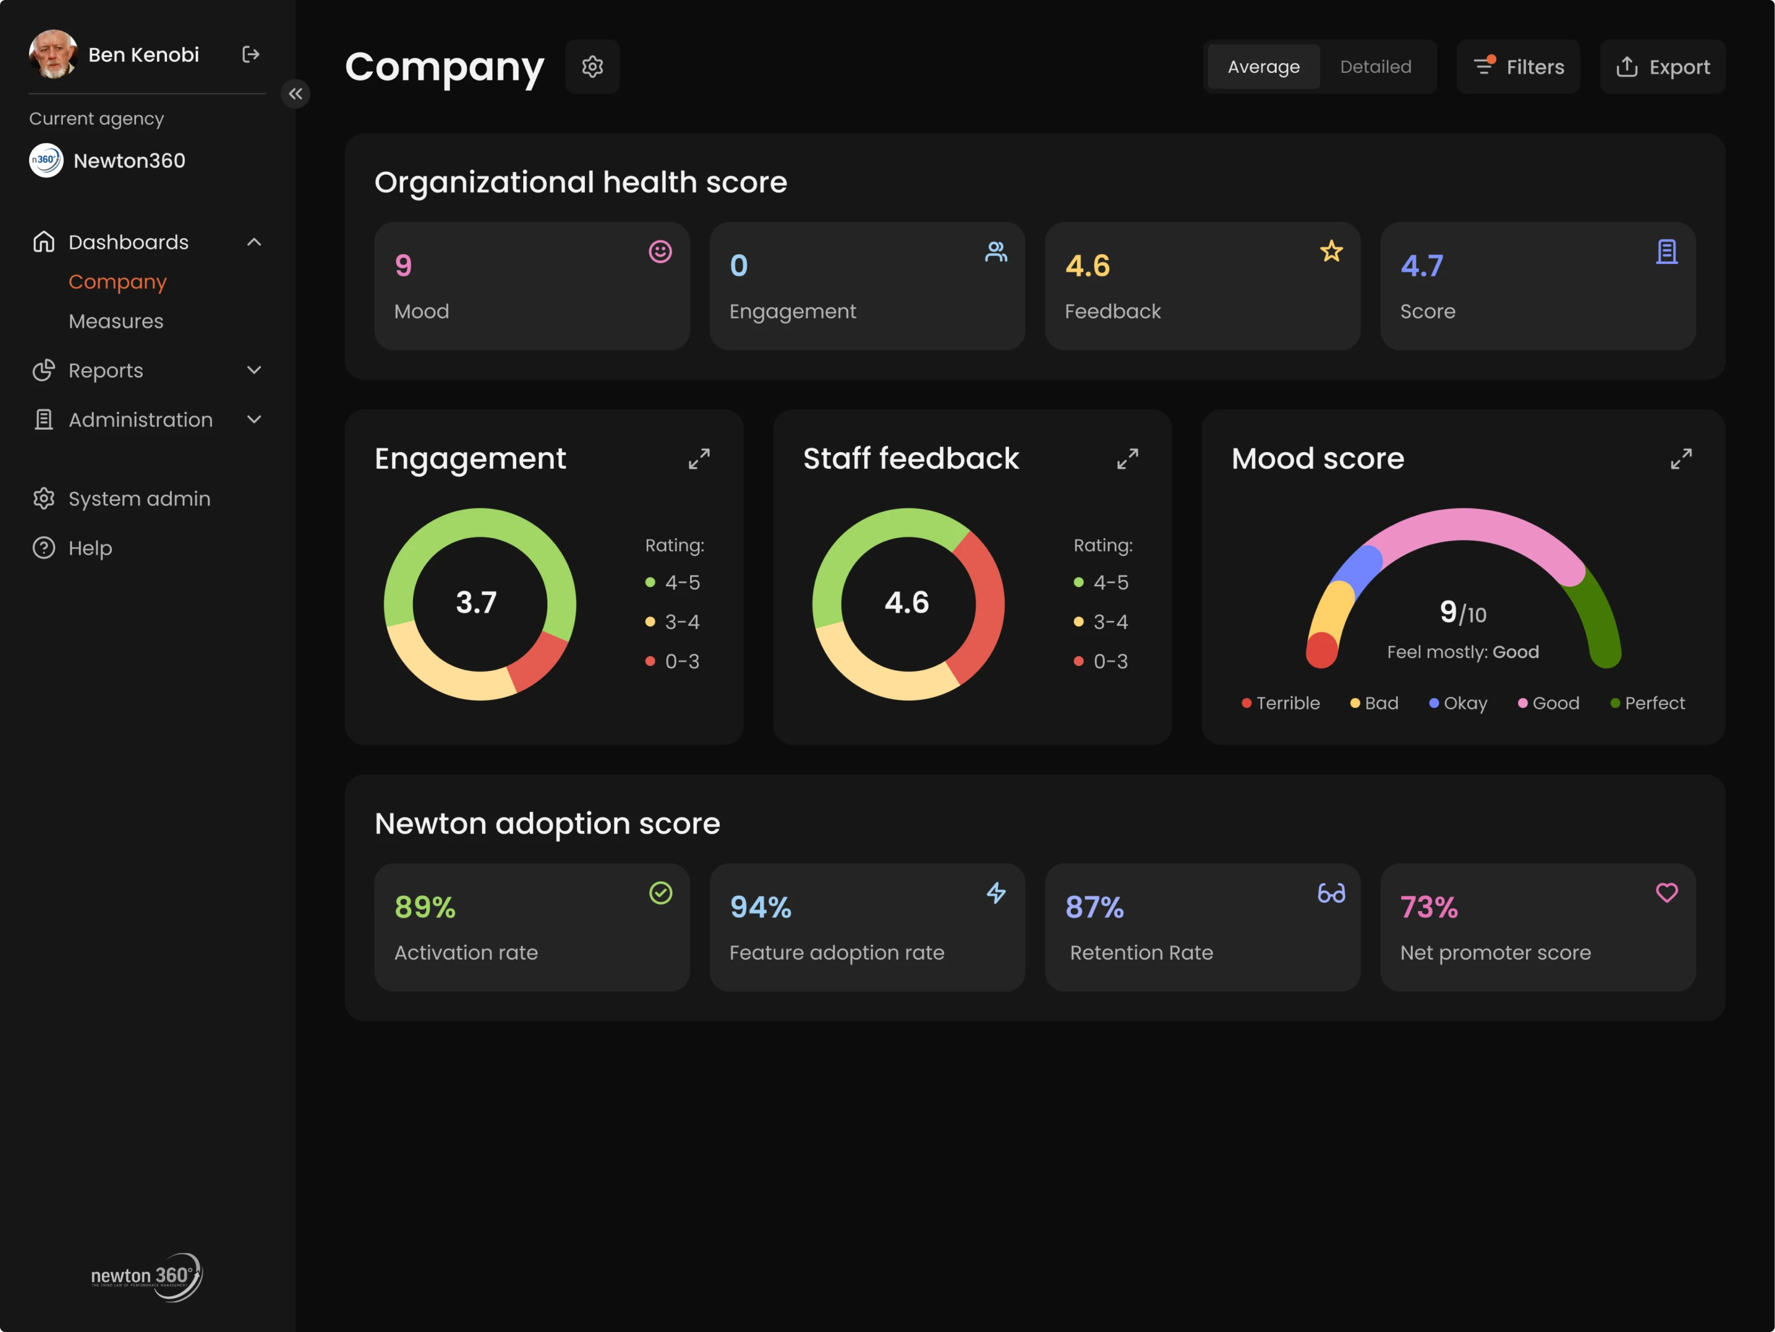Click the Newton360 agency logo
Viewport: 1775px width, 1332px height.
tap(46, 160)
